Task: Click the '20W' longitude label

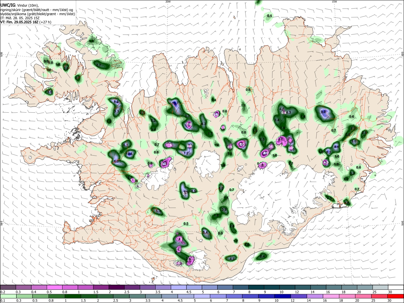Action: [x=168, y=2]
